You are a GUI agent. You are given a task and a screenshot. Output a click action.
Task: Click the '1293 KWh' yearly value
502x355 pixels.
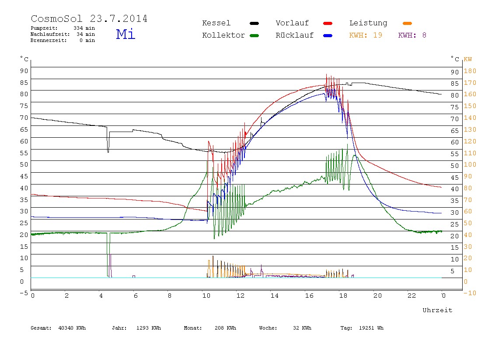tap(149, 328)
